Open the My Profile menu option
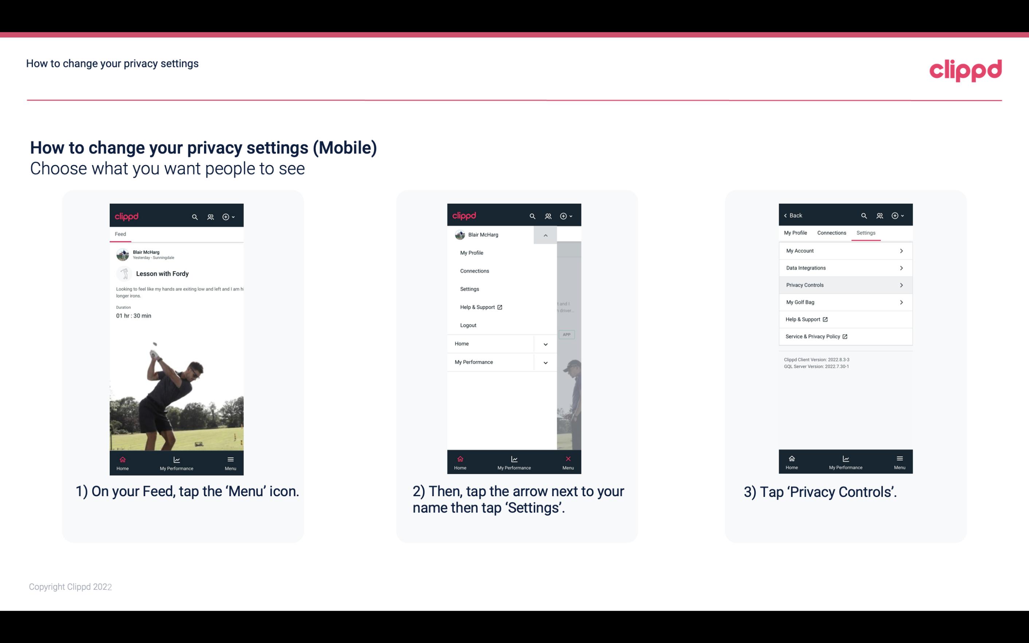 [x=471, y=252]
